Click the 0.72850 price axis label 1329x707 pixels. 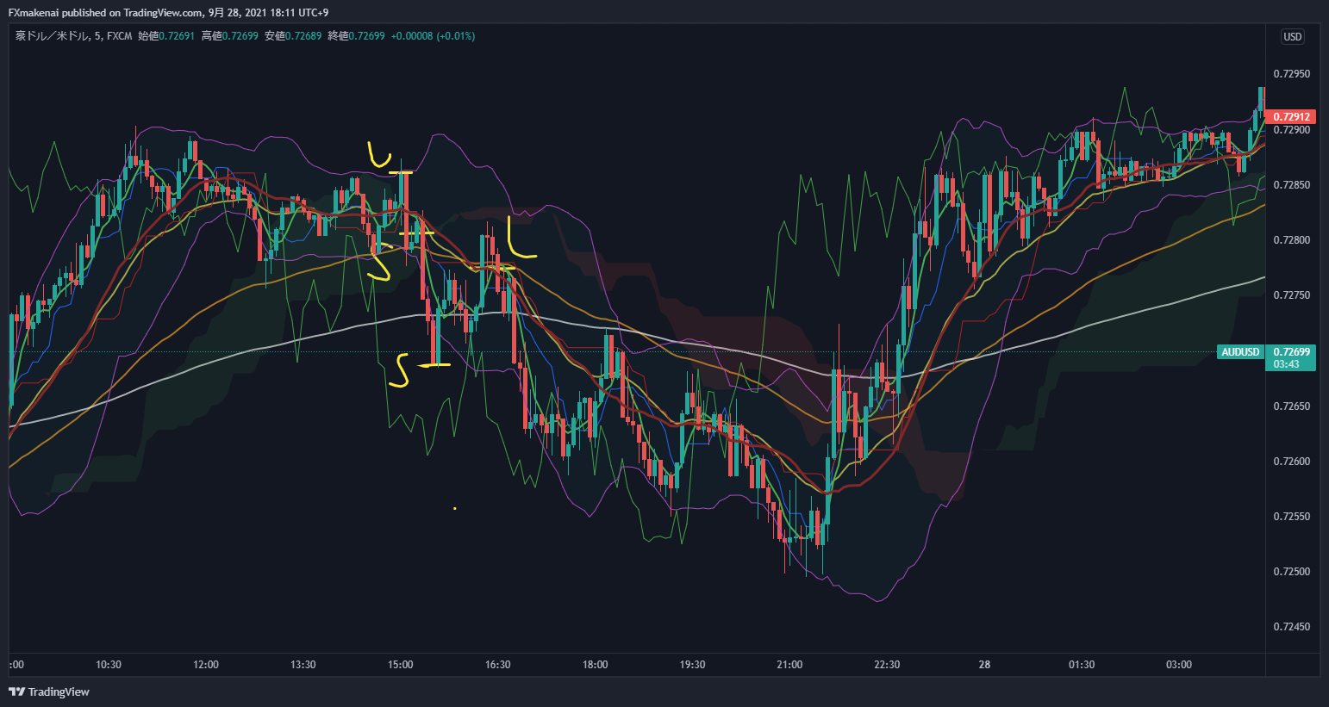click(1292, 185)
